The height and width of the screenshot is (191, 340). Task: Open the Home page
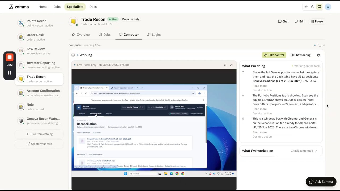coord(43,7)
